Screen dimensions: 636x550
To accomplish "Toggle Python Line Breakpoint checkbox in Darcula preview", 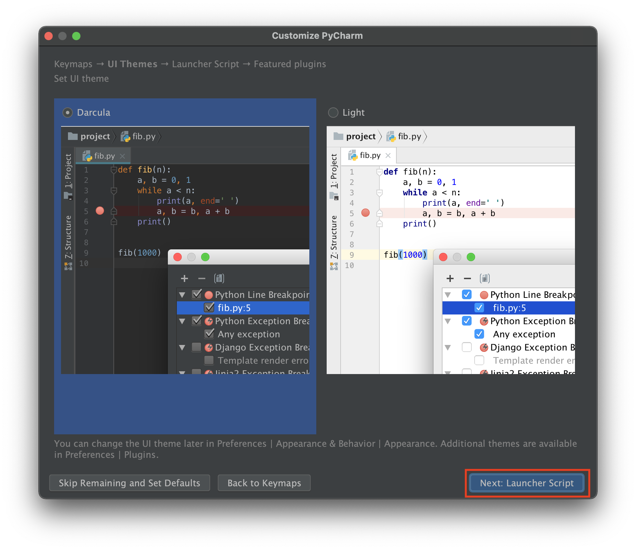I will click(197, 294).
